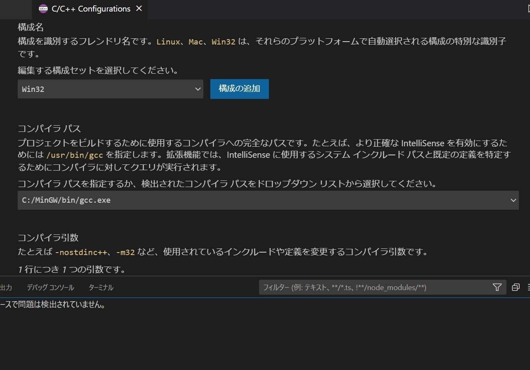
Task: Click the Linux identifier text
Action: [168, 42]
